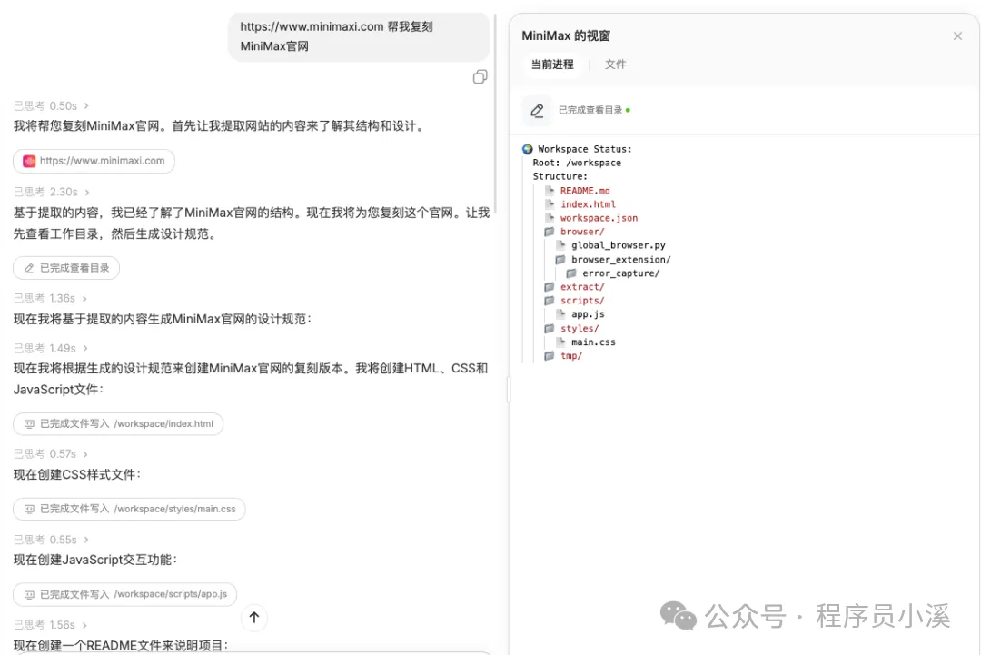Switch to the 当前进程 tab
This screenshot has width=981, height=655.
click(x=552, y=65)
